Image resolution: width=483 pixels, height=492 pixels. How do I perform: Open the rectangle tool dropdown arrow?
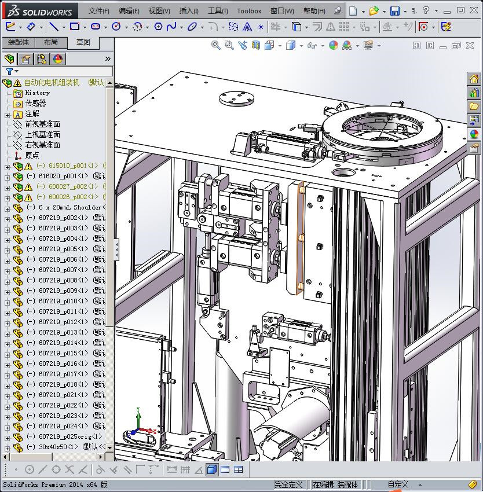pos(85,27)
